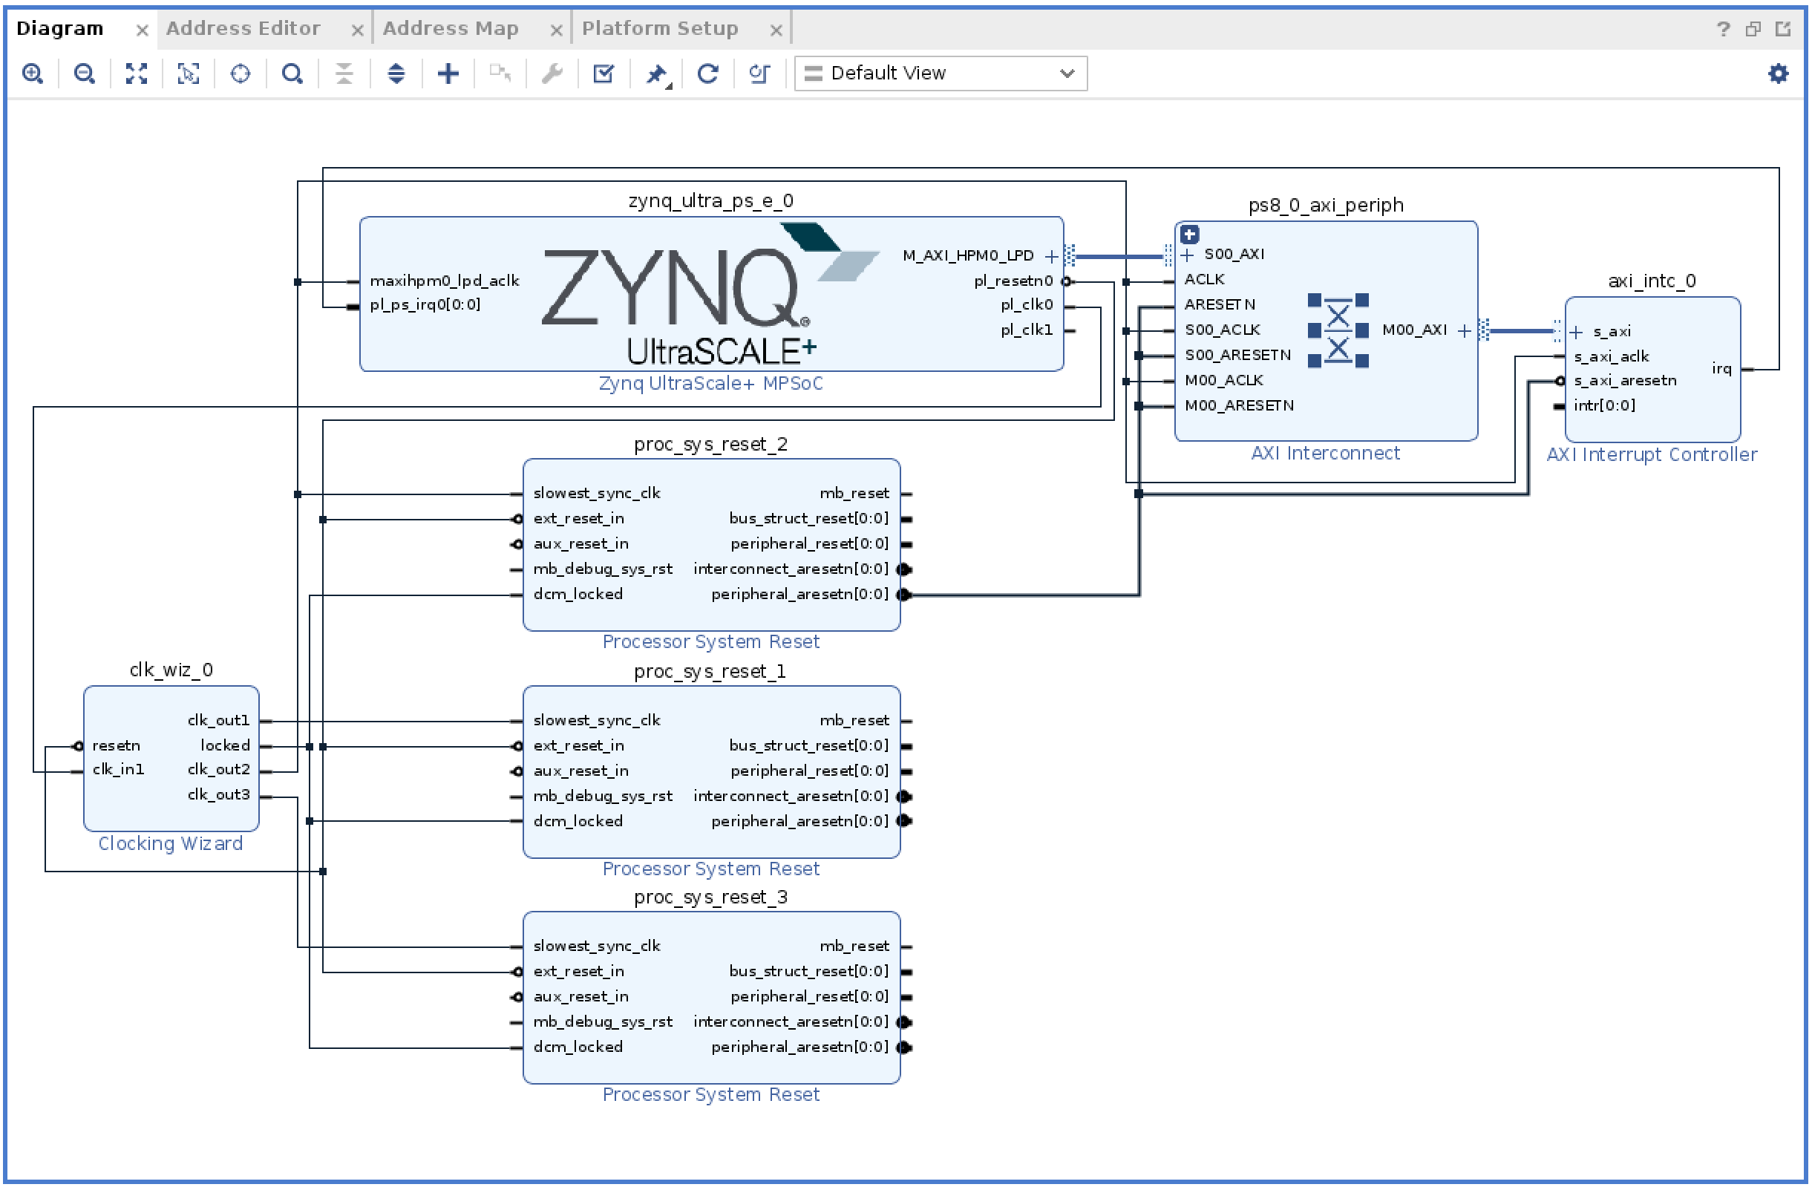Open diagram settings gear icon
This screenshot has width=1812, height=1190.
coord(1779,73)
